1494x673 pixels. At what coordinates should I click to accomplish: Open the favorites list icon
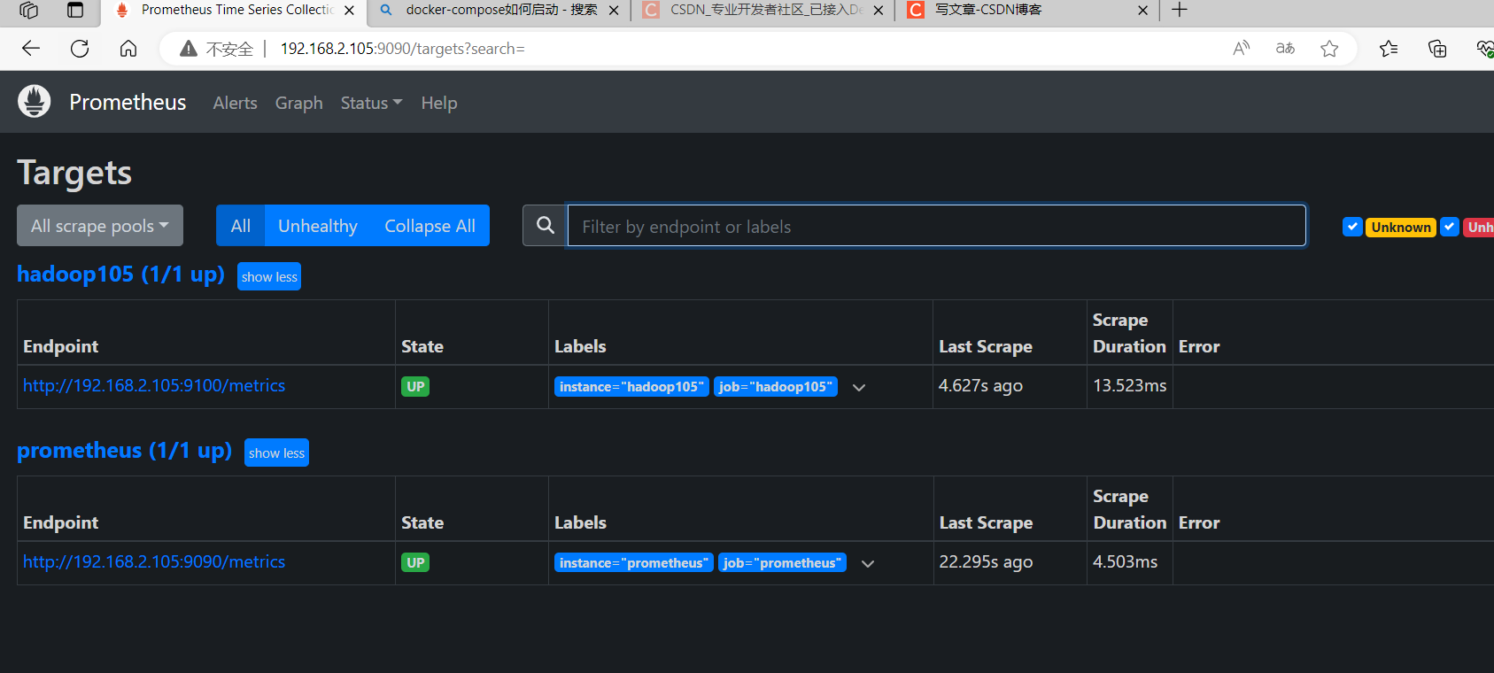[1389, 49]
